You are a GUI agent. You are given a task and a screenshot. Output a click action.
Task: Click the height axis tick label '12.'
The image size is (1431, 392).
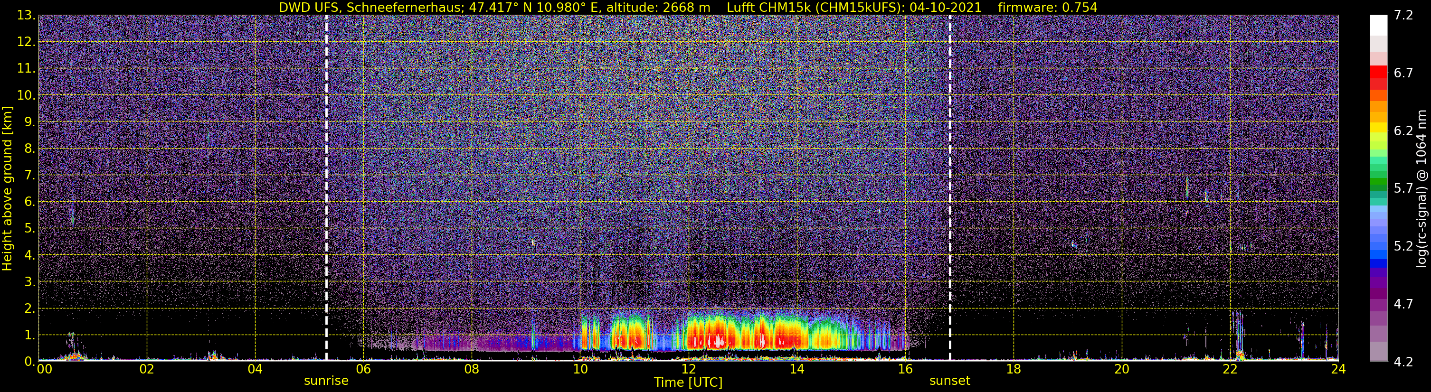pos(26,42)
